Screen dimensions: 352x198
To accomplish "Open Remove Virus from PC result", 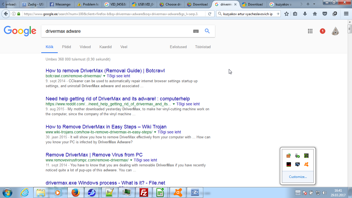I will pos(94,155).
